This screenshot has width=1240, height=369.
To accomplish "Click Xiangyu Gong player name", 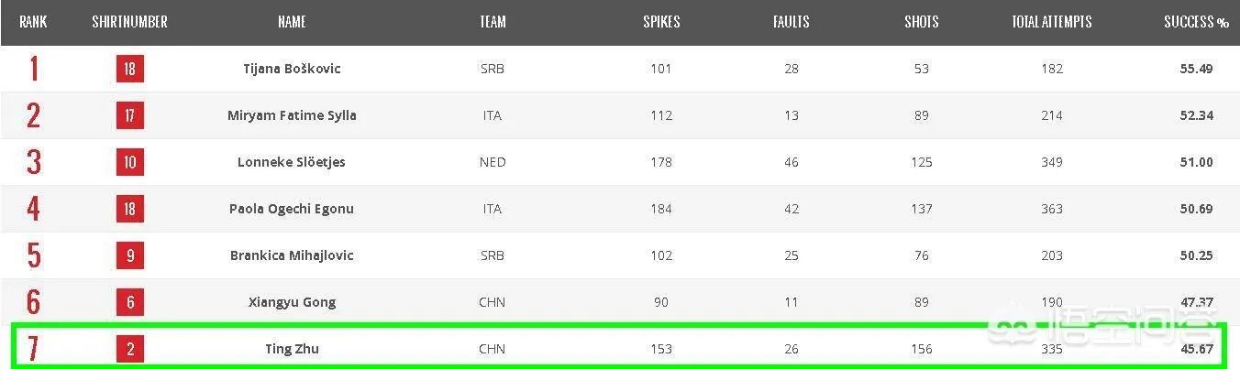I will tap(292, 302).
